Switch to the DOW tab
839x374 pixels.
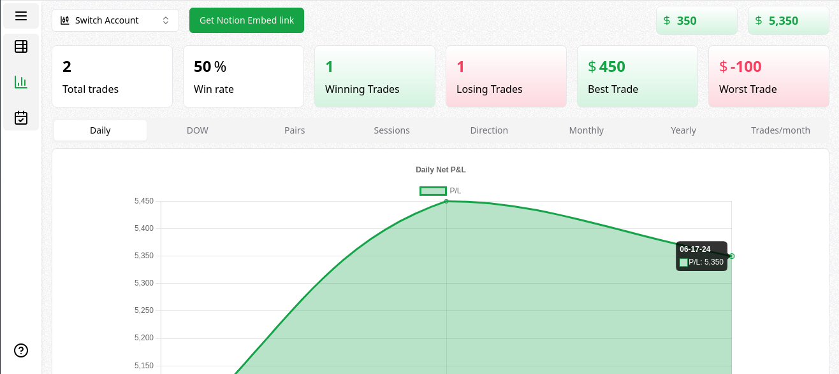tap(198, 130)
